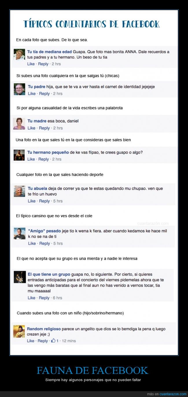Reply to Tu madre's comment
Viewport: 188px width, 397px height.
[x=44, y=128]
